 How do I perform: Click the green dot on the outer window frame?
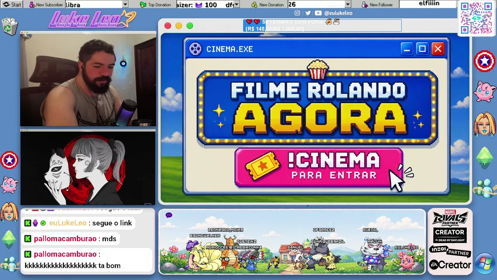[190, 26]
